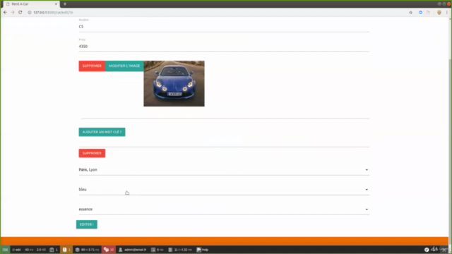Click Supprimer above the city dropdown
Image resolution: width=452 pixels, height=254 pixels.
point(92,153)
